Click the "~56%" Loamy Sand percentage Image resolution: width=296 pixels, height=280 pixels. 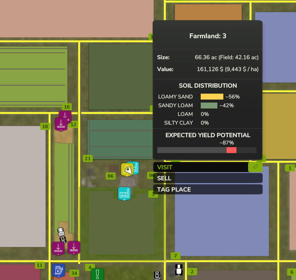232,97
